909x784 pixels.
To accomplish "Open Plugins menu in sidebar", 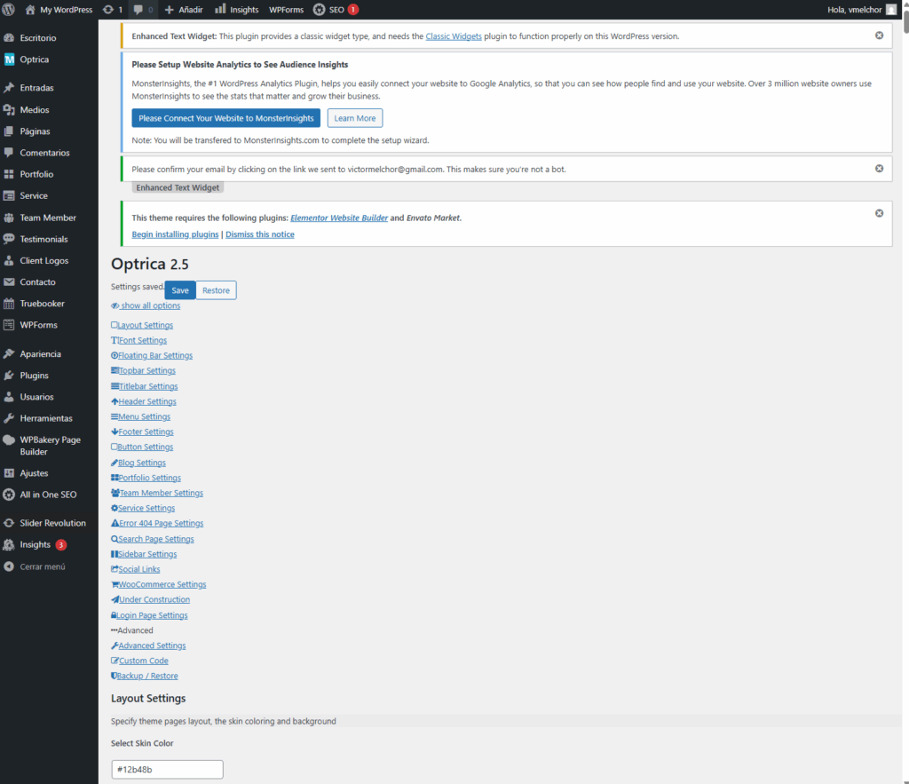I will tap(35, 376).
